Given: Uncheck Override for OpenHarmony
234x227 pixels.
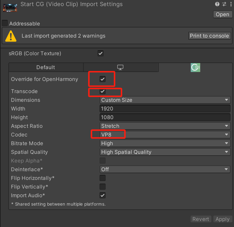Looking at the screenshot, I should [102, 79].
